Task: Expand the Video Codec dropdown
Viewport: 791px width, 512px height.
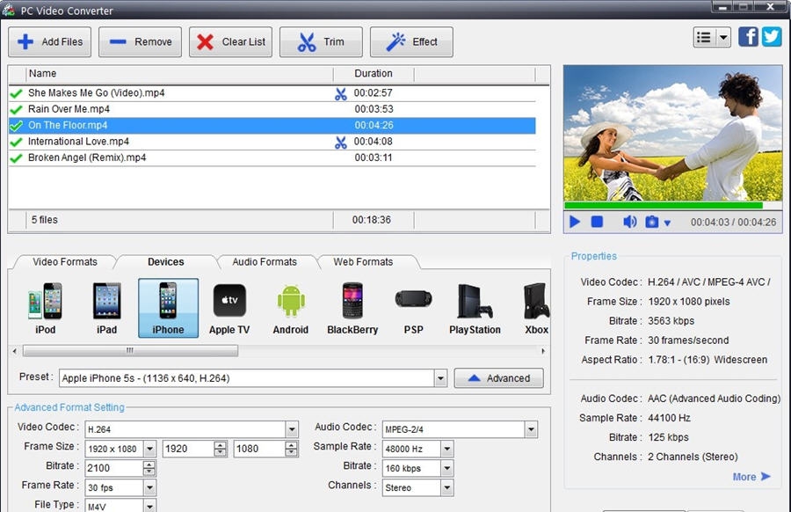Action: 293,428
